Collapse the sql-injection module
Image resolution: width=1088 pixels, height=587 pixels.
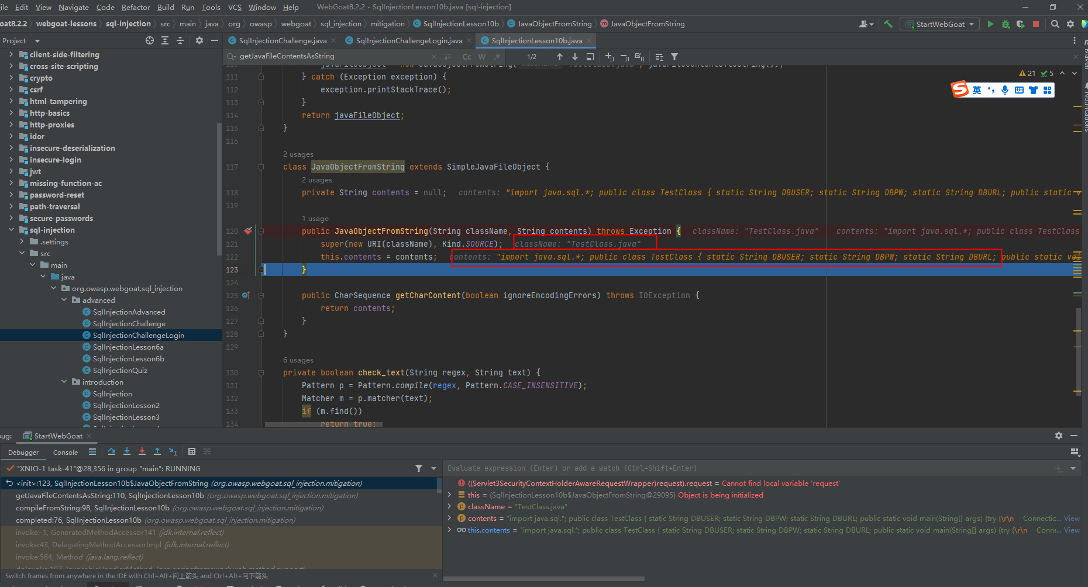[x=11, y=230]
